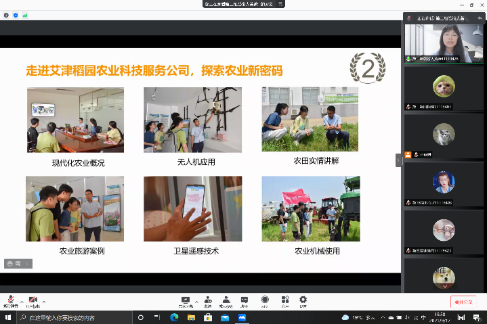The image size is (487, 324).
Task: Open the members list icon
Action: click(226, 300)
